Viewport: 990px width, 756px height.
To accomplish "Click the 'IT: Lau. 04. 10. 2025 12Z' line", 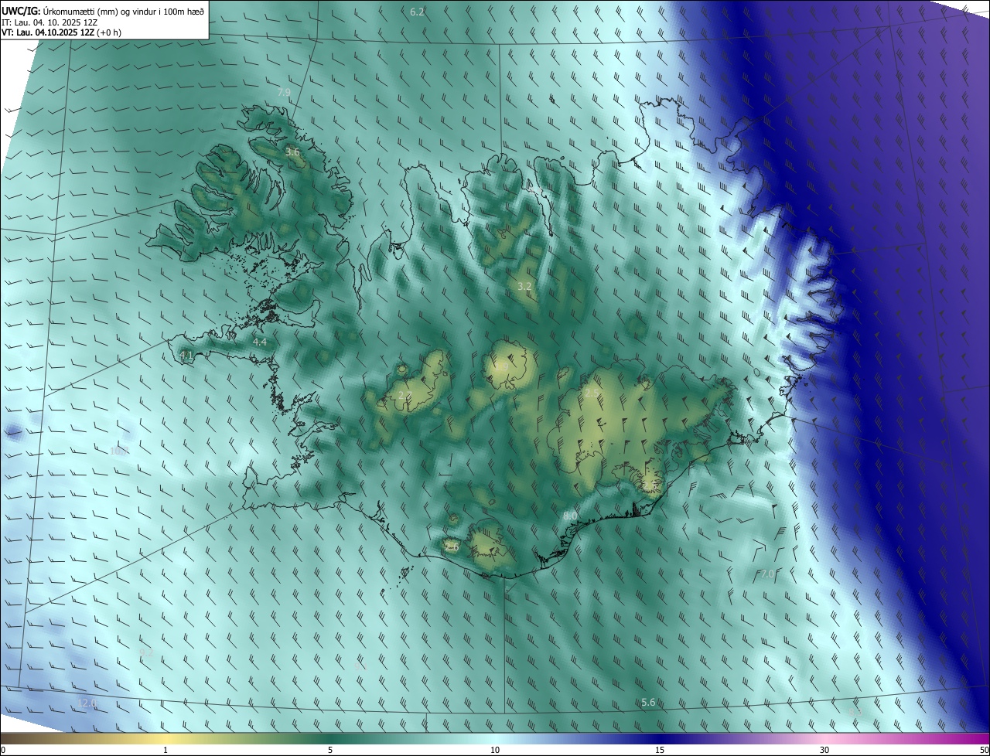I will click(49, 22).
